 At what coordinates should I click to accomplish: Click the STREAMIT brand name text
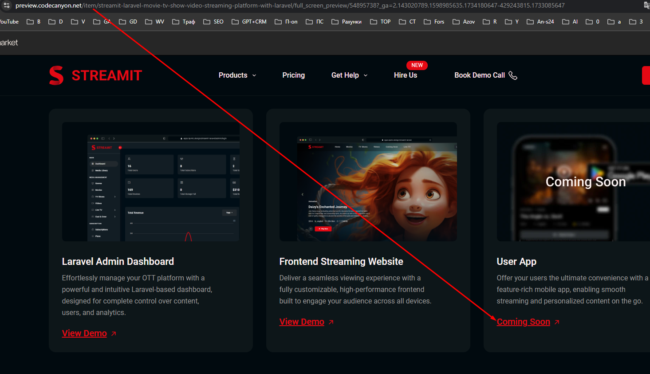[106, 76]
